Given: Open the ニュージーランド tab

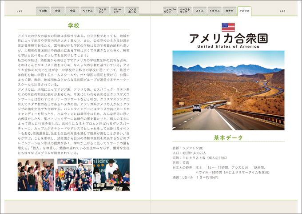Looking at the screenshot, I should 170,11.
